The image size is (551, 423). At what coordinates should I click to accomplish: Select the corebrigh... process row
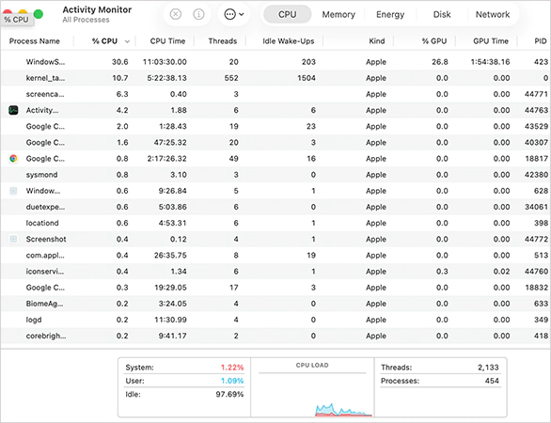[275, 336]
